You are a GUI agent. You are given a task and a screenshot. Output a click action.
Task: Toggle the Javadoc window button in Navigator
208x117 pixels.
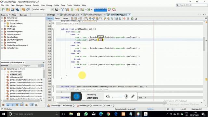pos(43,66)
